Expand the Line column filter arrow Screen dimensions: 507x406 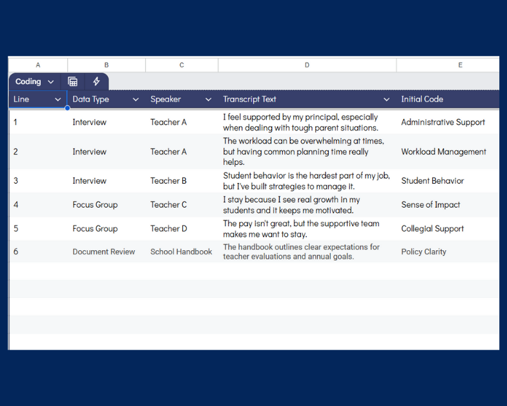(57, 100)
